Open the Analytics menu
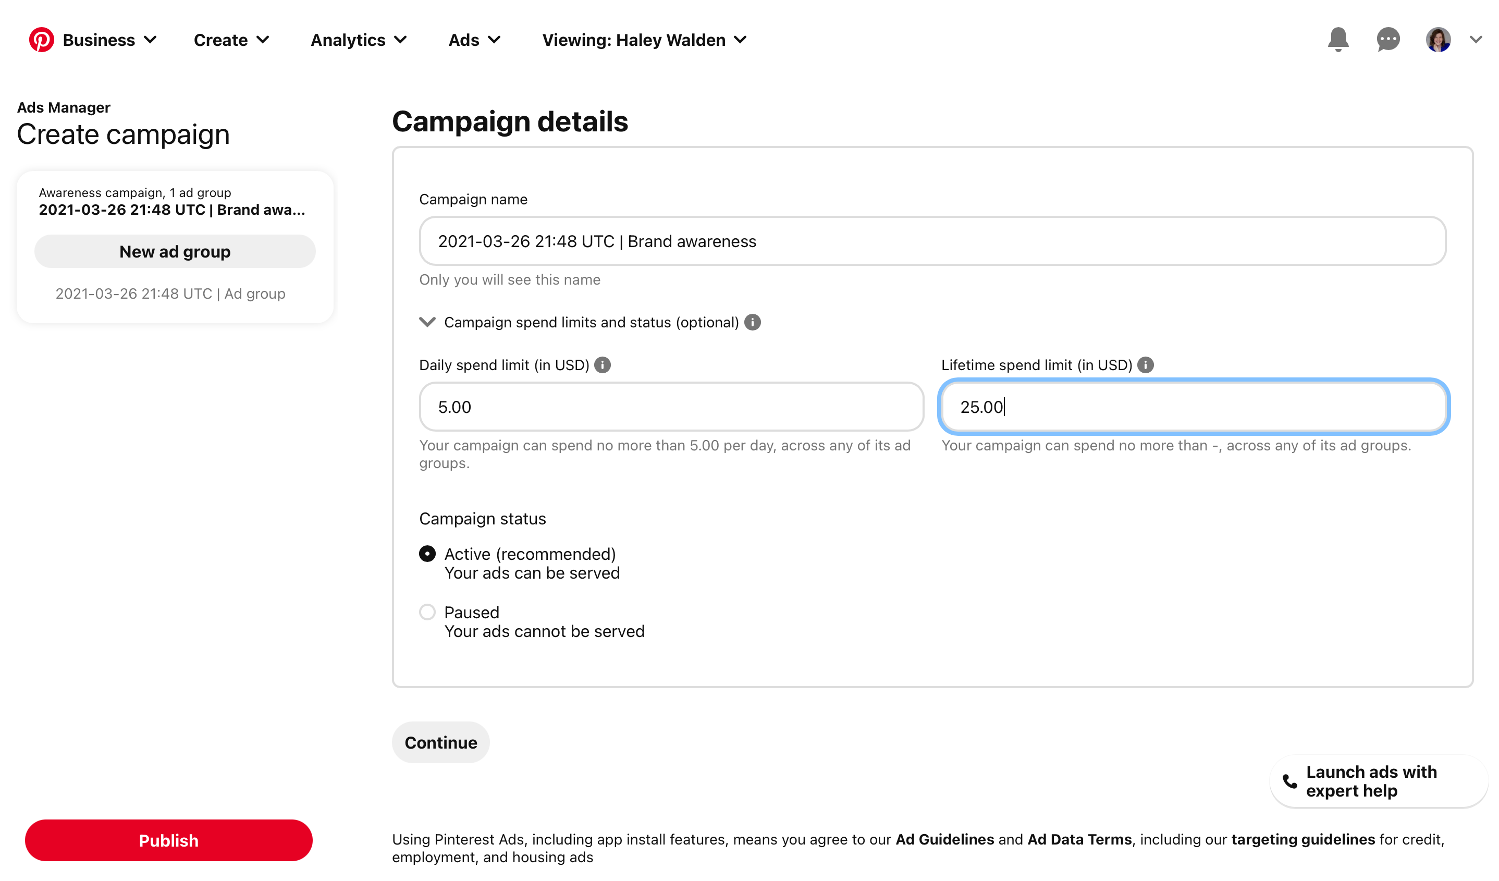The image size is (1499, 881). (359, 40)
